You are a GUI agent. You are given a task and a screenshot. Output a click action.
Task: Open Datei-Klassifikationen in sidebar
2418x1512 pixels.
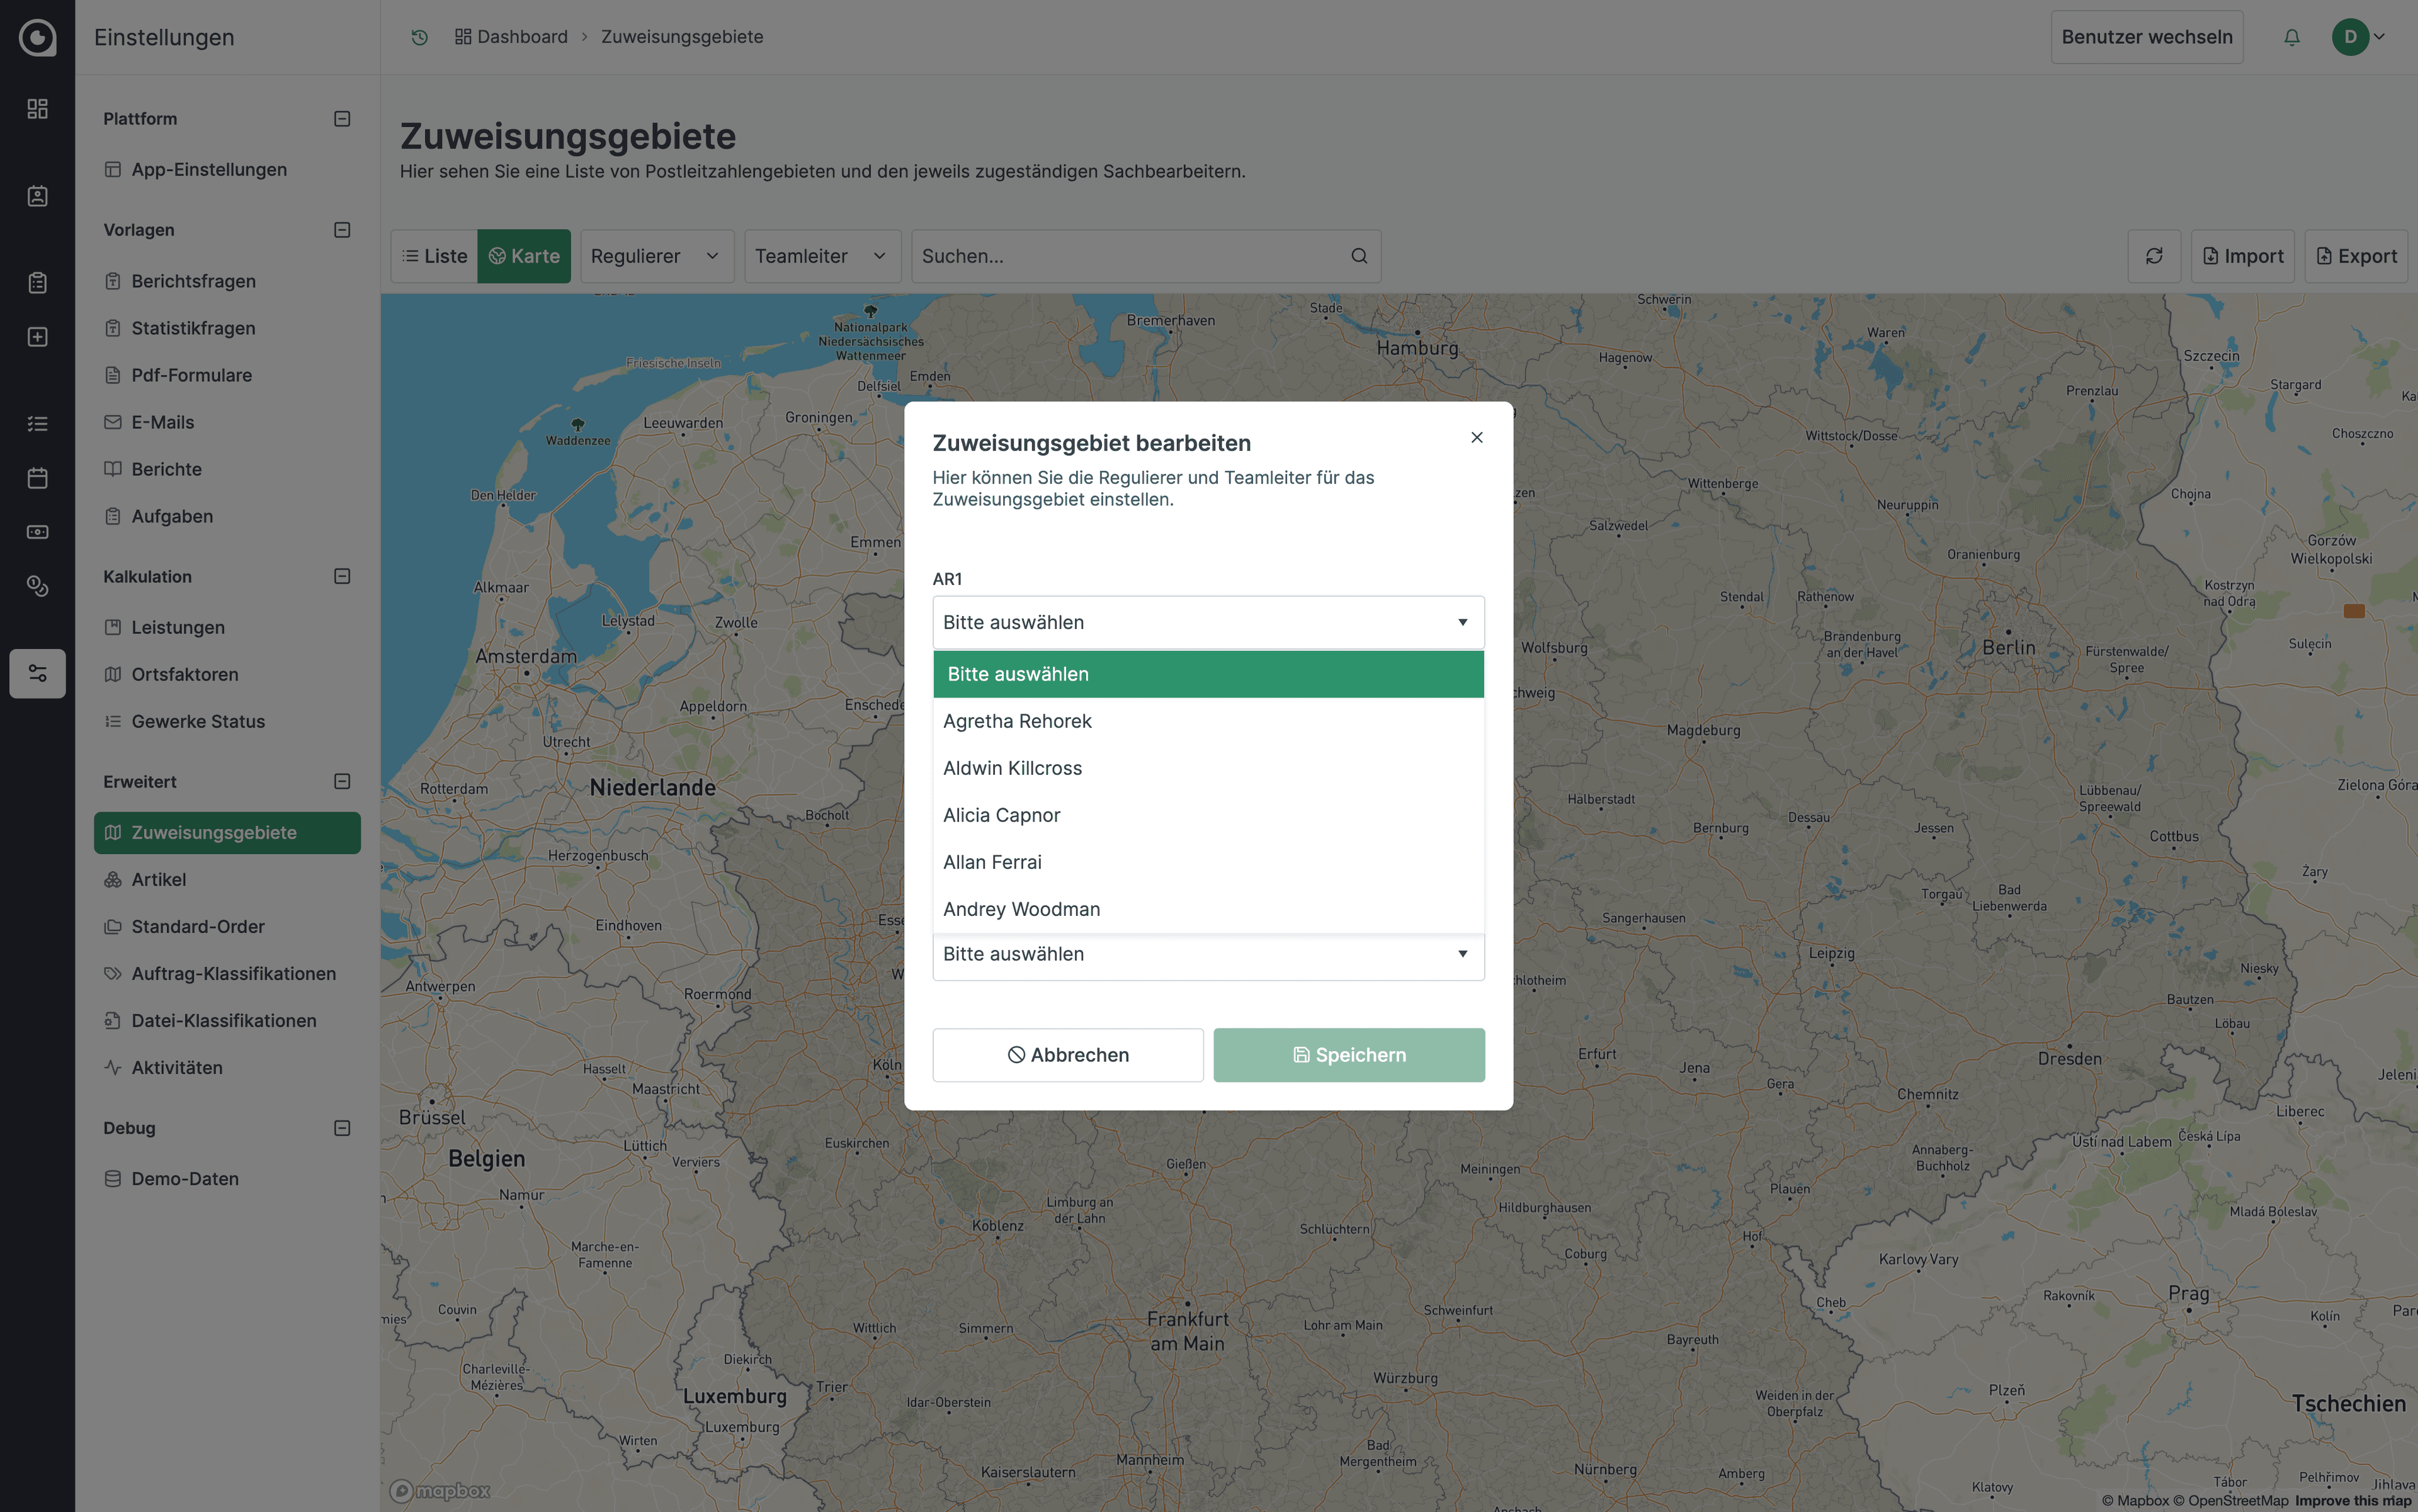pyautogui.click(x=227, y=1021)
